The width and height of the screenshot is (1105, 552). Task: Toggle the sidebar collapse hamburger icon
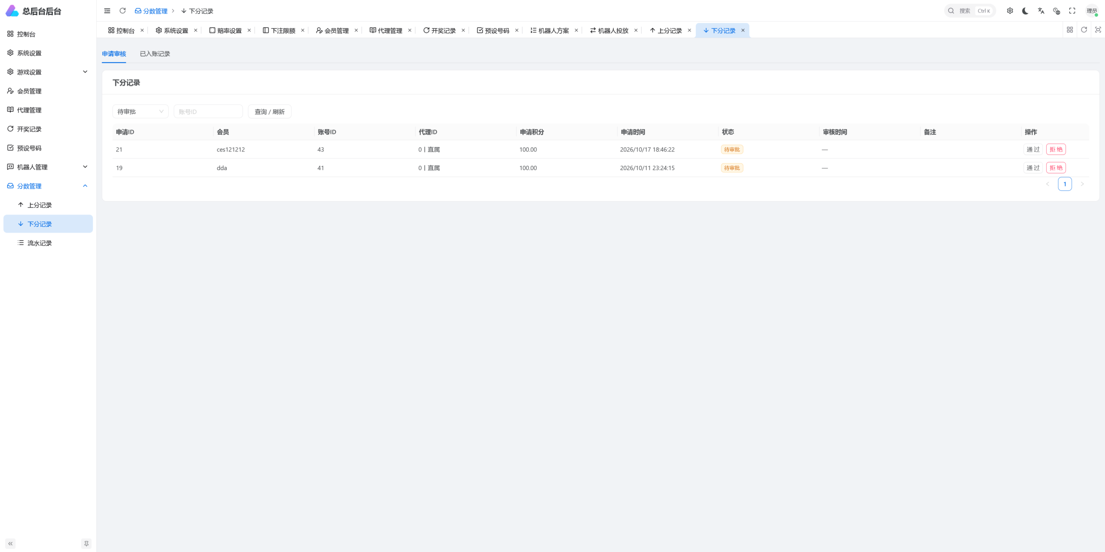pos(107,11)
